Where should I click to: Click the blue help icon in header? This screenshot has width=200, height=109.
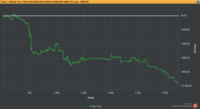point(198,2)
